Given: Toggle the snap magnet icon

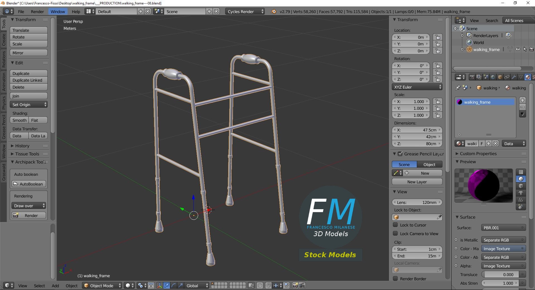Looking at the screenshot, I should pyautogui.click(x=268, y=286).
